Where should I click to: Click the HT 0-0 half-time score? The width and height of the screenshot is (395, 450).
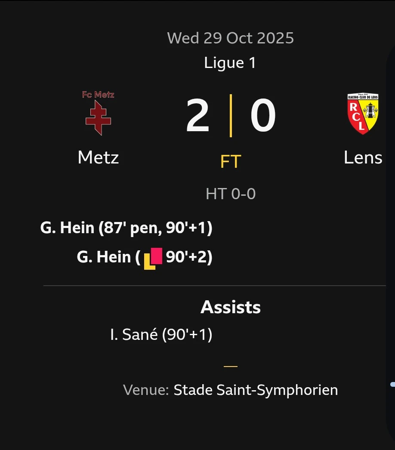[x=230, y=194]
